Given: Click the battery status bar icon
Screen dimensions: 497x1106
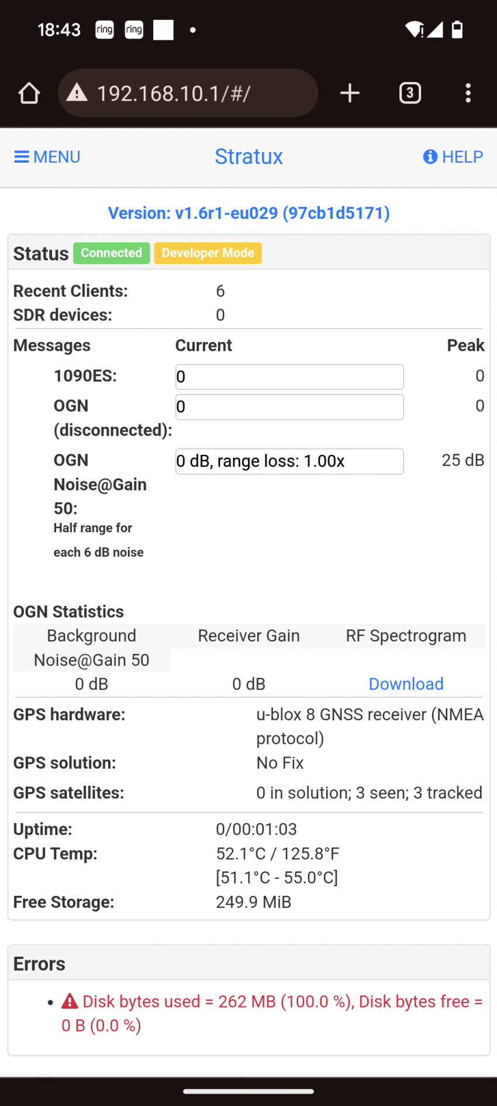Looking at the screenshot, I should tap(457, 29).
